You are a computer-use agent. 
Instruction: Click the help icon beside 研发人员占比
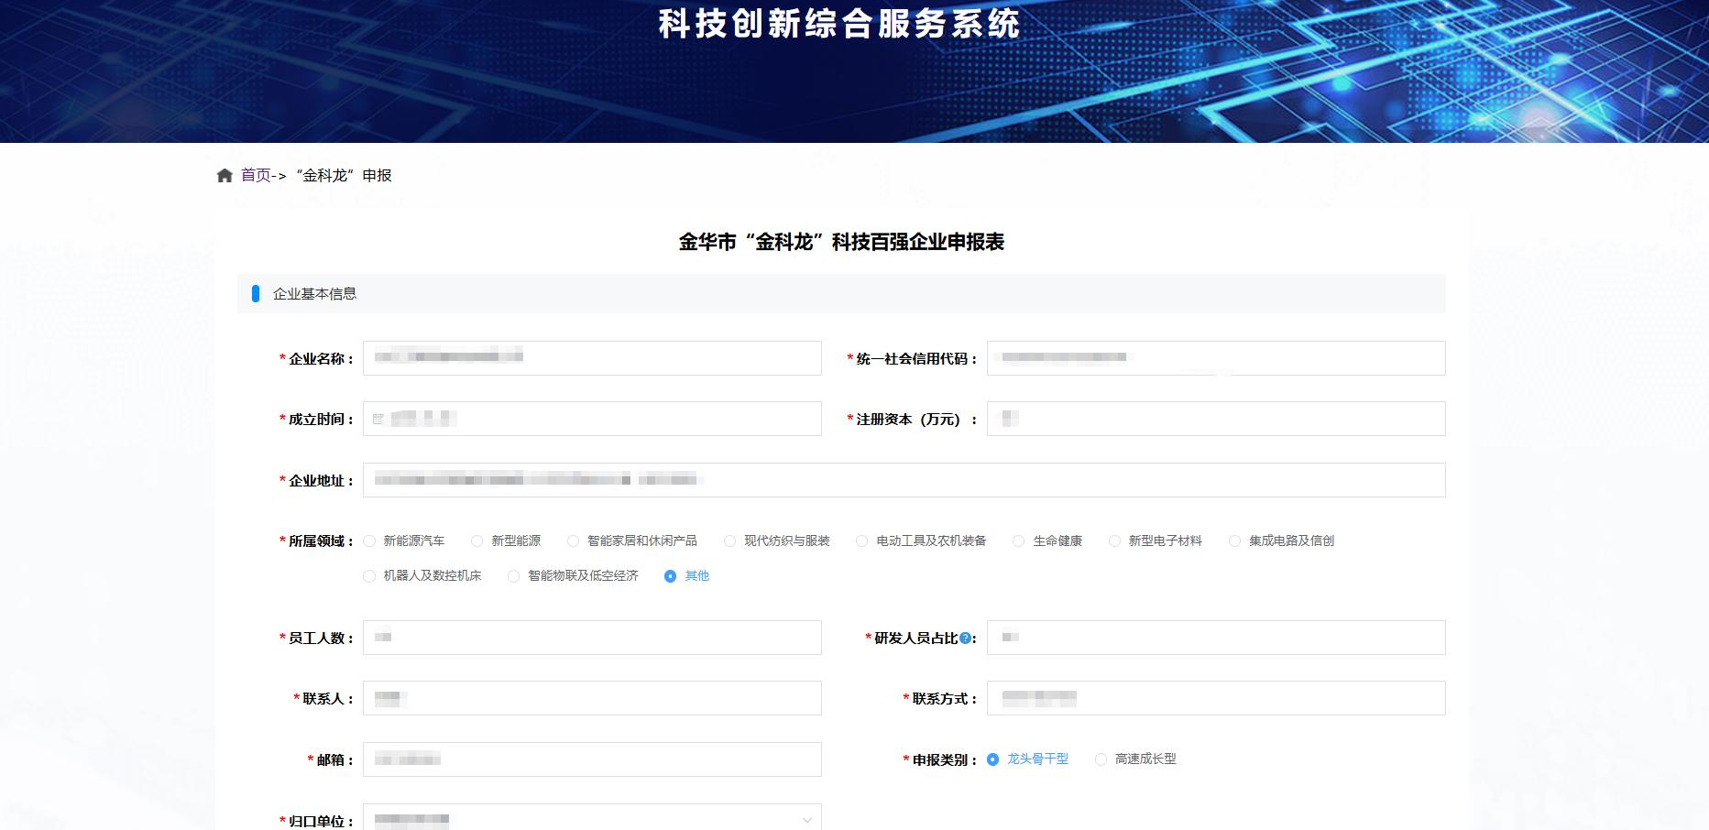(x=965, y=639)
